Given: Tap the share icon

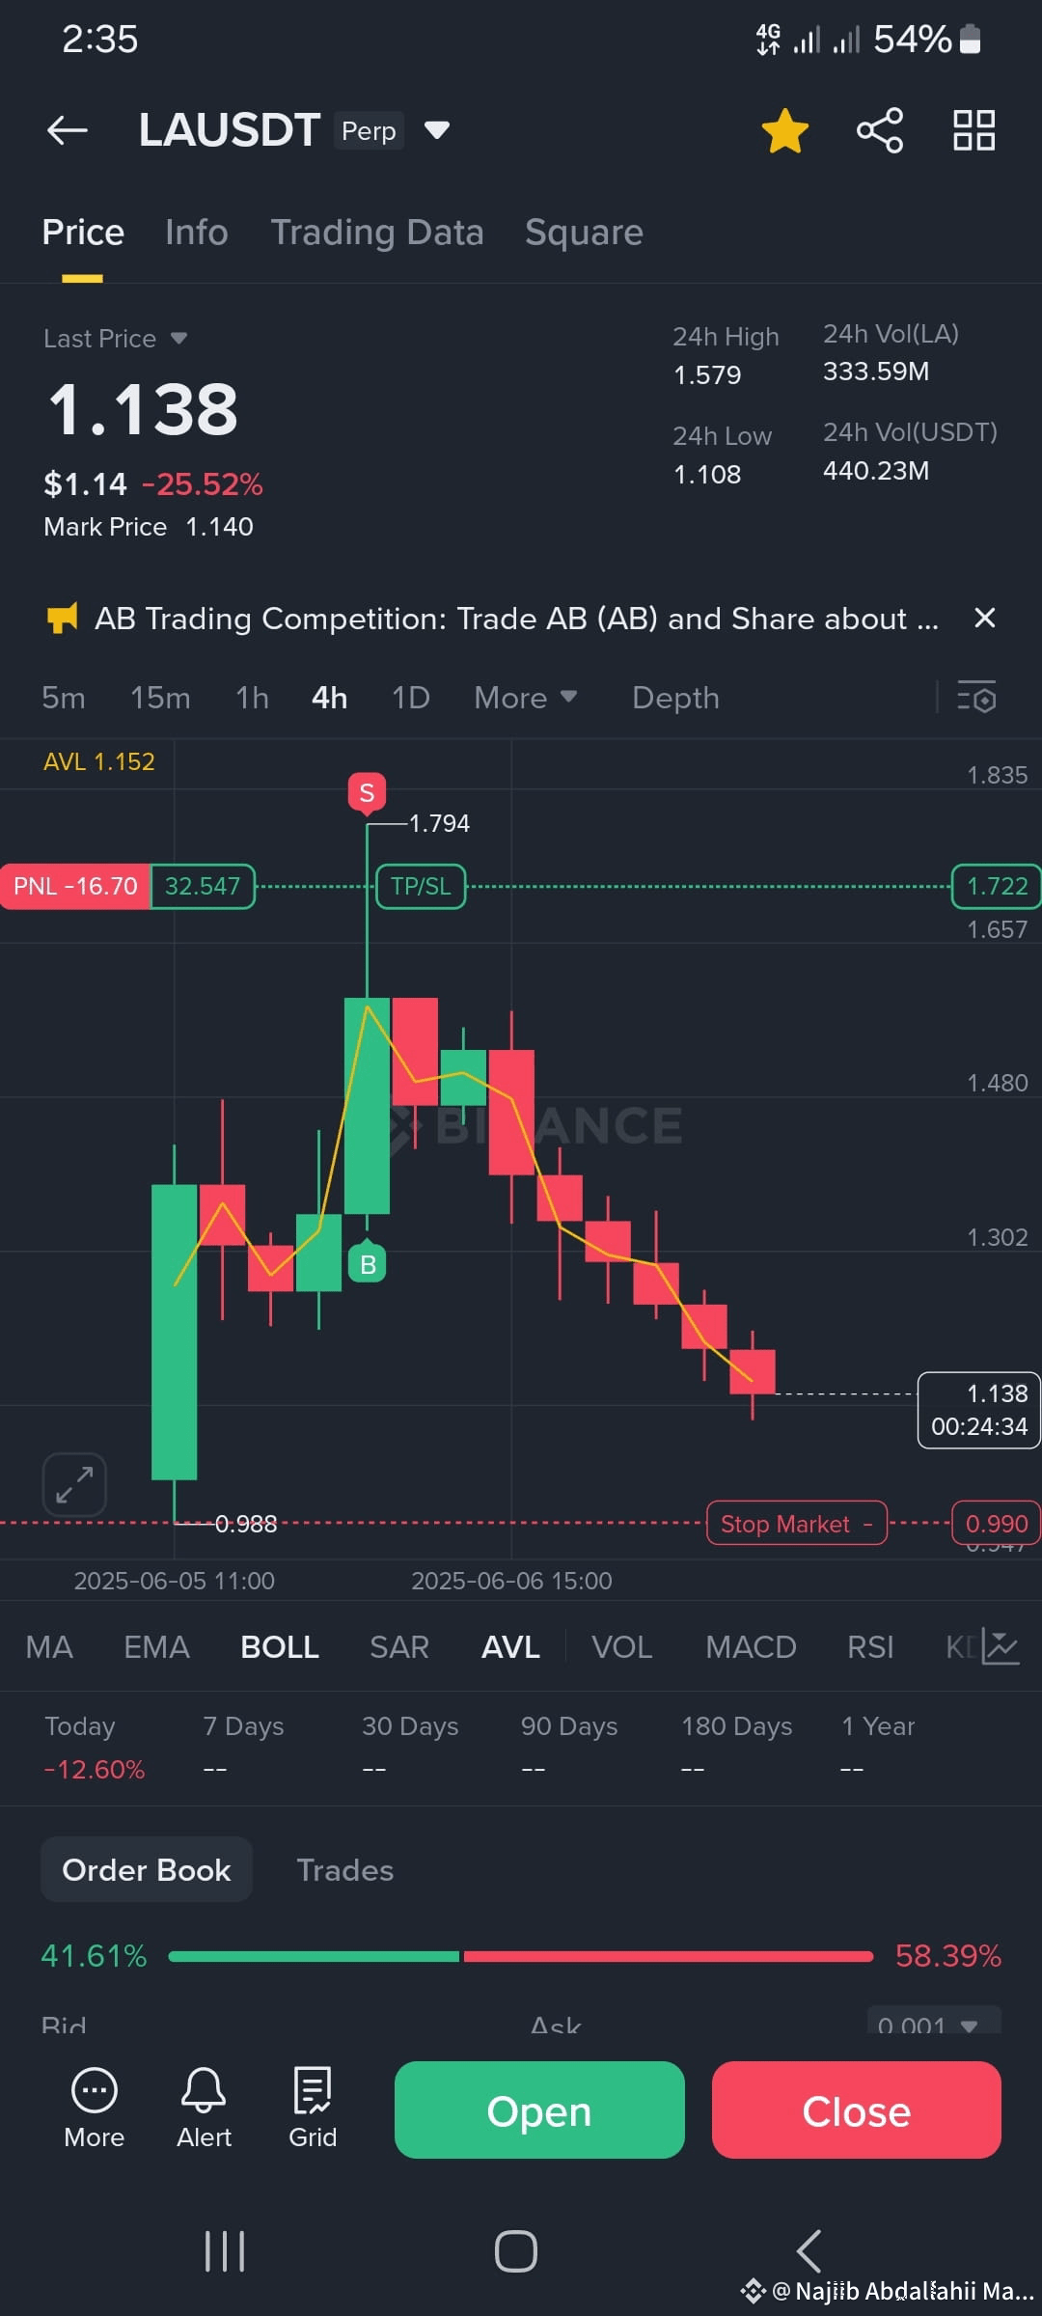Looking at the screenshot, I should [x=880, y=130].
